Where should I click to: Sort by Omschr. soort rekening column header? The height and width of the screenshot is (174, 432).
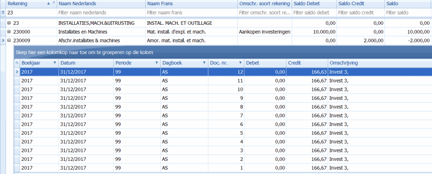264,3
